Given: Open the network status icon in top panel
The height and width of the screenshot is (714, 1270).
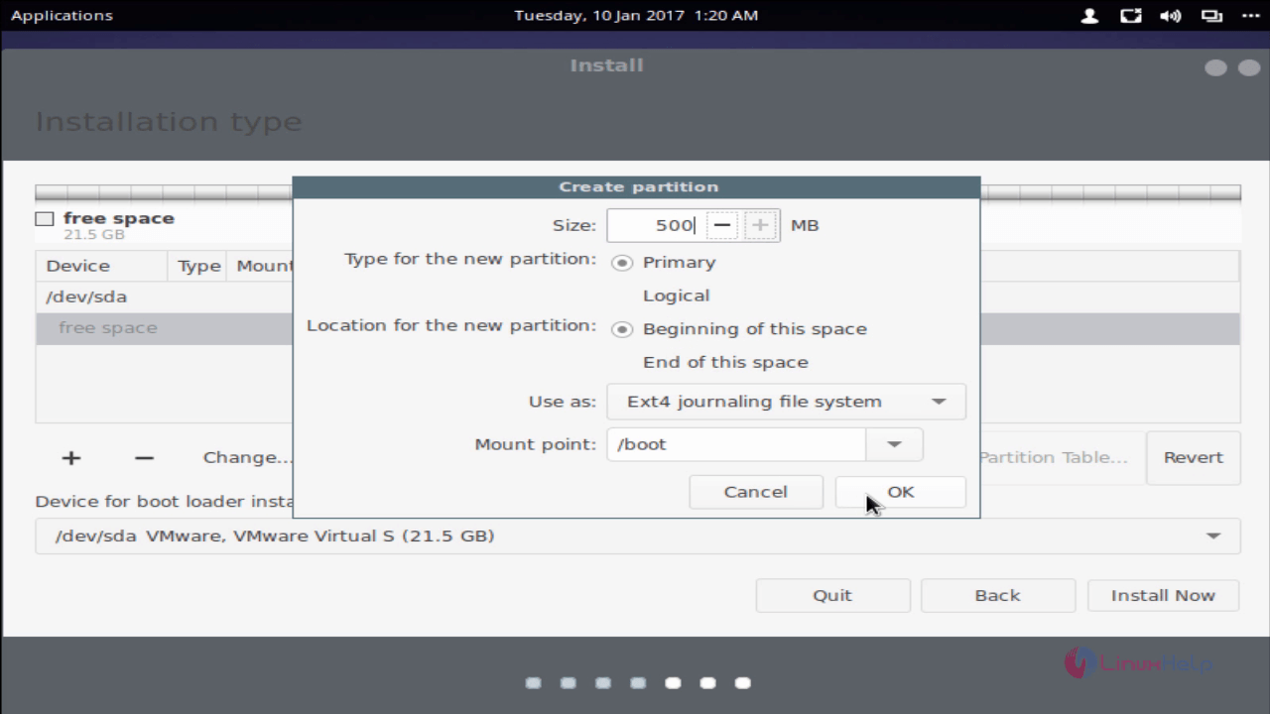Looking at the screenshot, I should tap(1130, 15).
